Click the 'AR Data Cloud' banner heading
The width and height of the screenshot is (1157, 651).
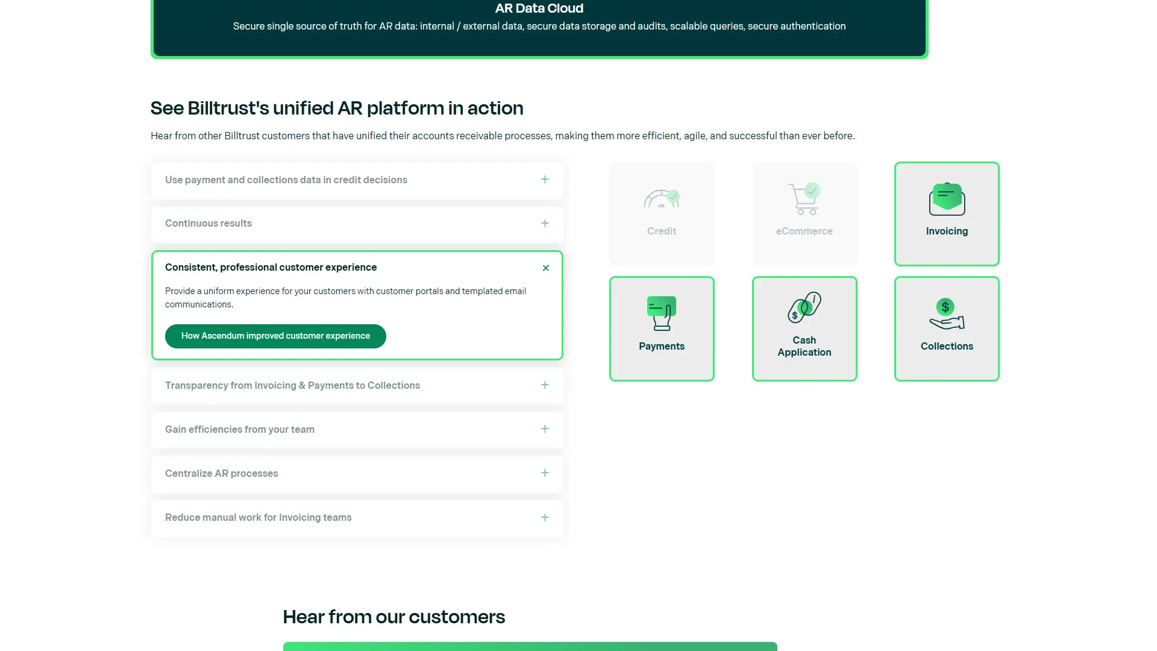[539, 8]
